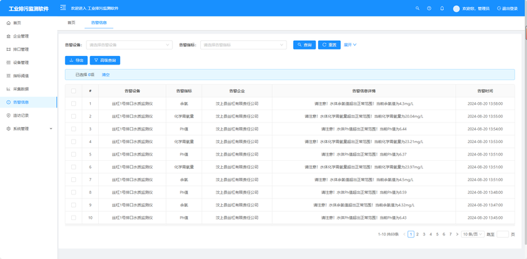
Task: Click the 工业排污监测软件 logo title
Action: (28, 9)
